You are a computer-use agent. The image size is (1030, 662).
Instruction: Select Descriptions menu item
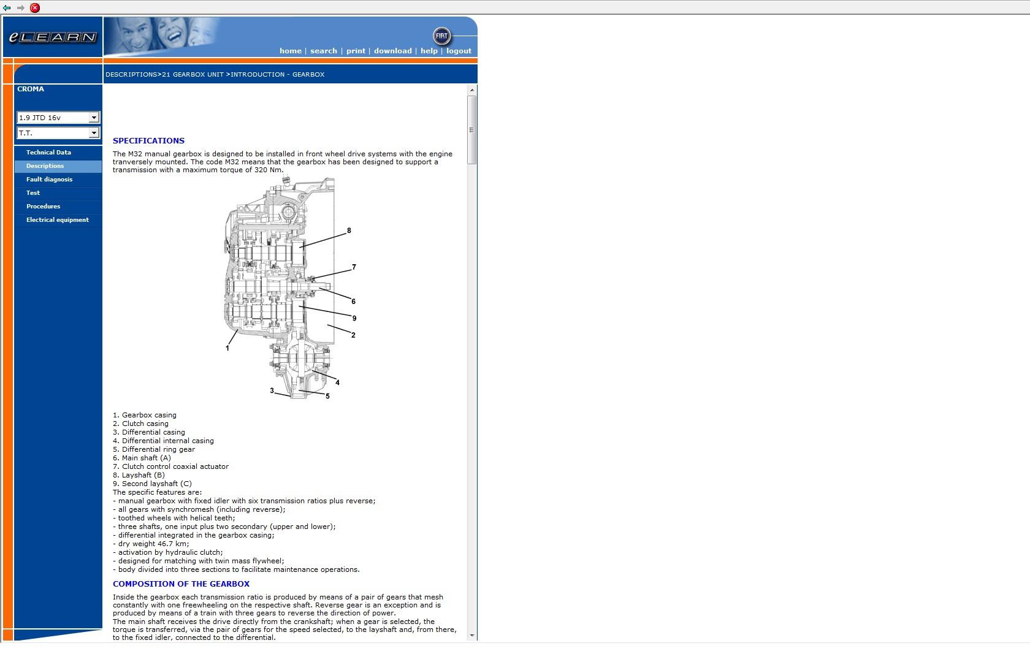pyautogui.click(x=58, y=166)
